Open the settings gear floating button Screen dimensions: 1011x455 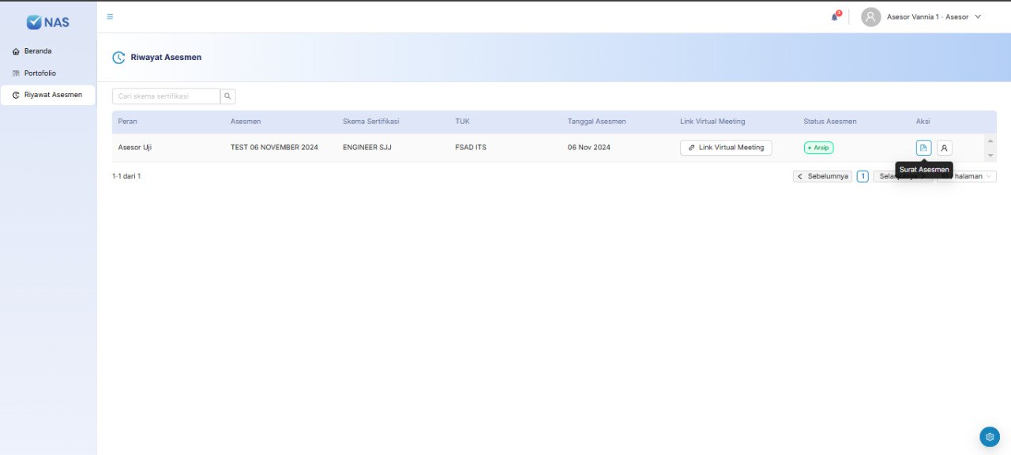[990, 436]
